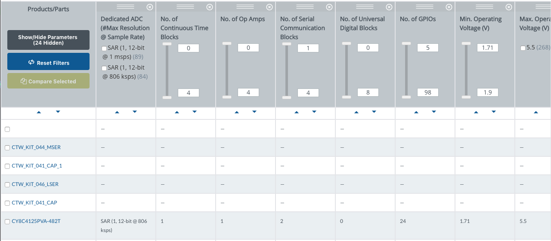551x241 pixels.
Task: Sort Dedicated ADC column descending
Action: (135, 112)
